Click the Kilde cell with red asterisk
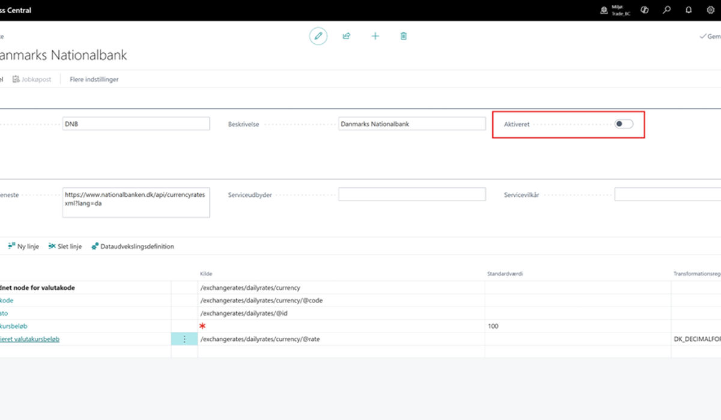The image size is (721, 420). (341, 326)
